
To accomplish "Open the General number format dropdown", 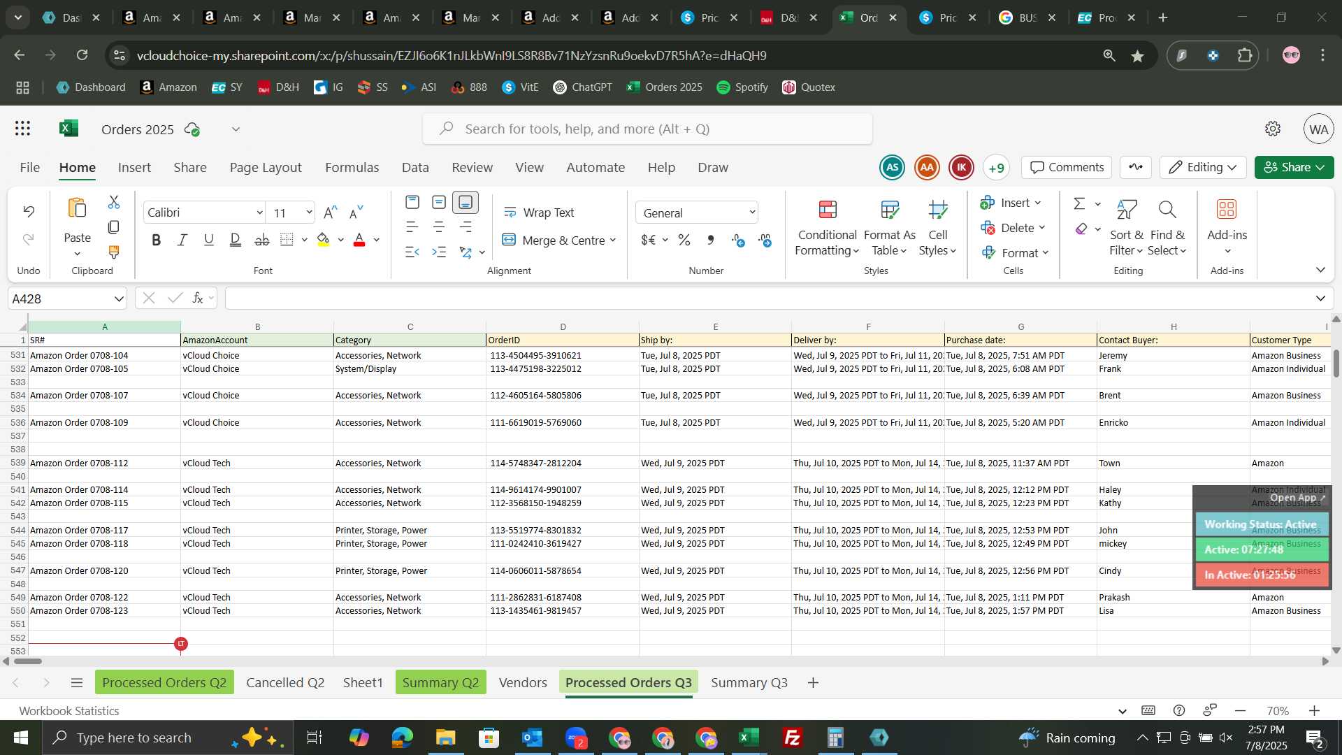I will tap(697, 213).
